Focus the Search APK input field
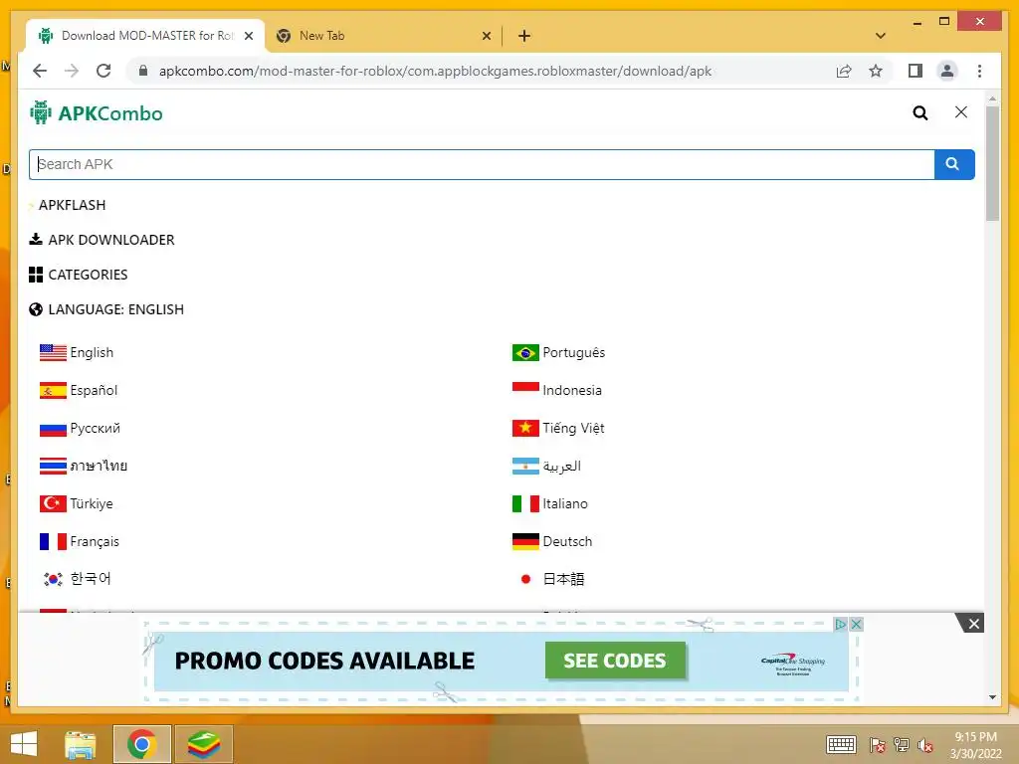Image resolution: width=1019 pixels, height=764 pixels. [x=482, y=164]
